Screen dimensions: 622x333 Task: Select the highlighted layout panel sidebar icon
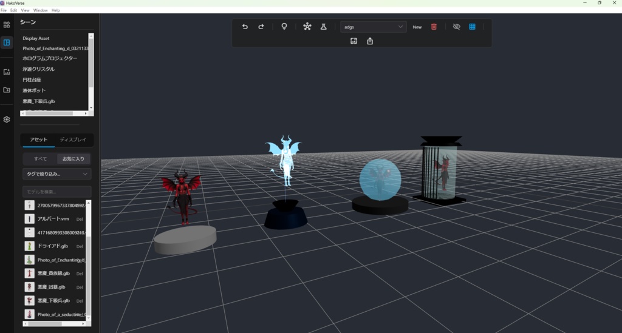(7, 42)
